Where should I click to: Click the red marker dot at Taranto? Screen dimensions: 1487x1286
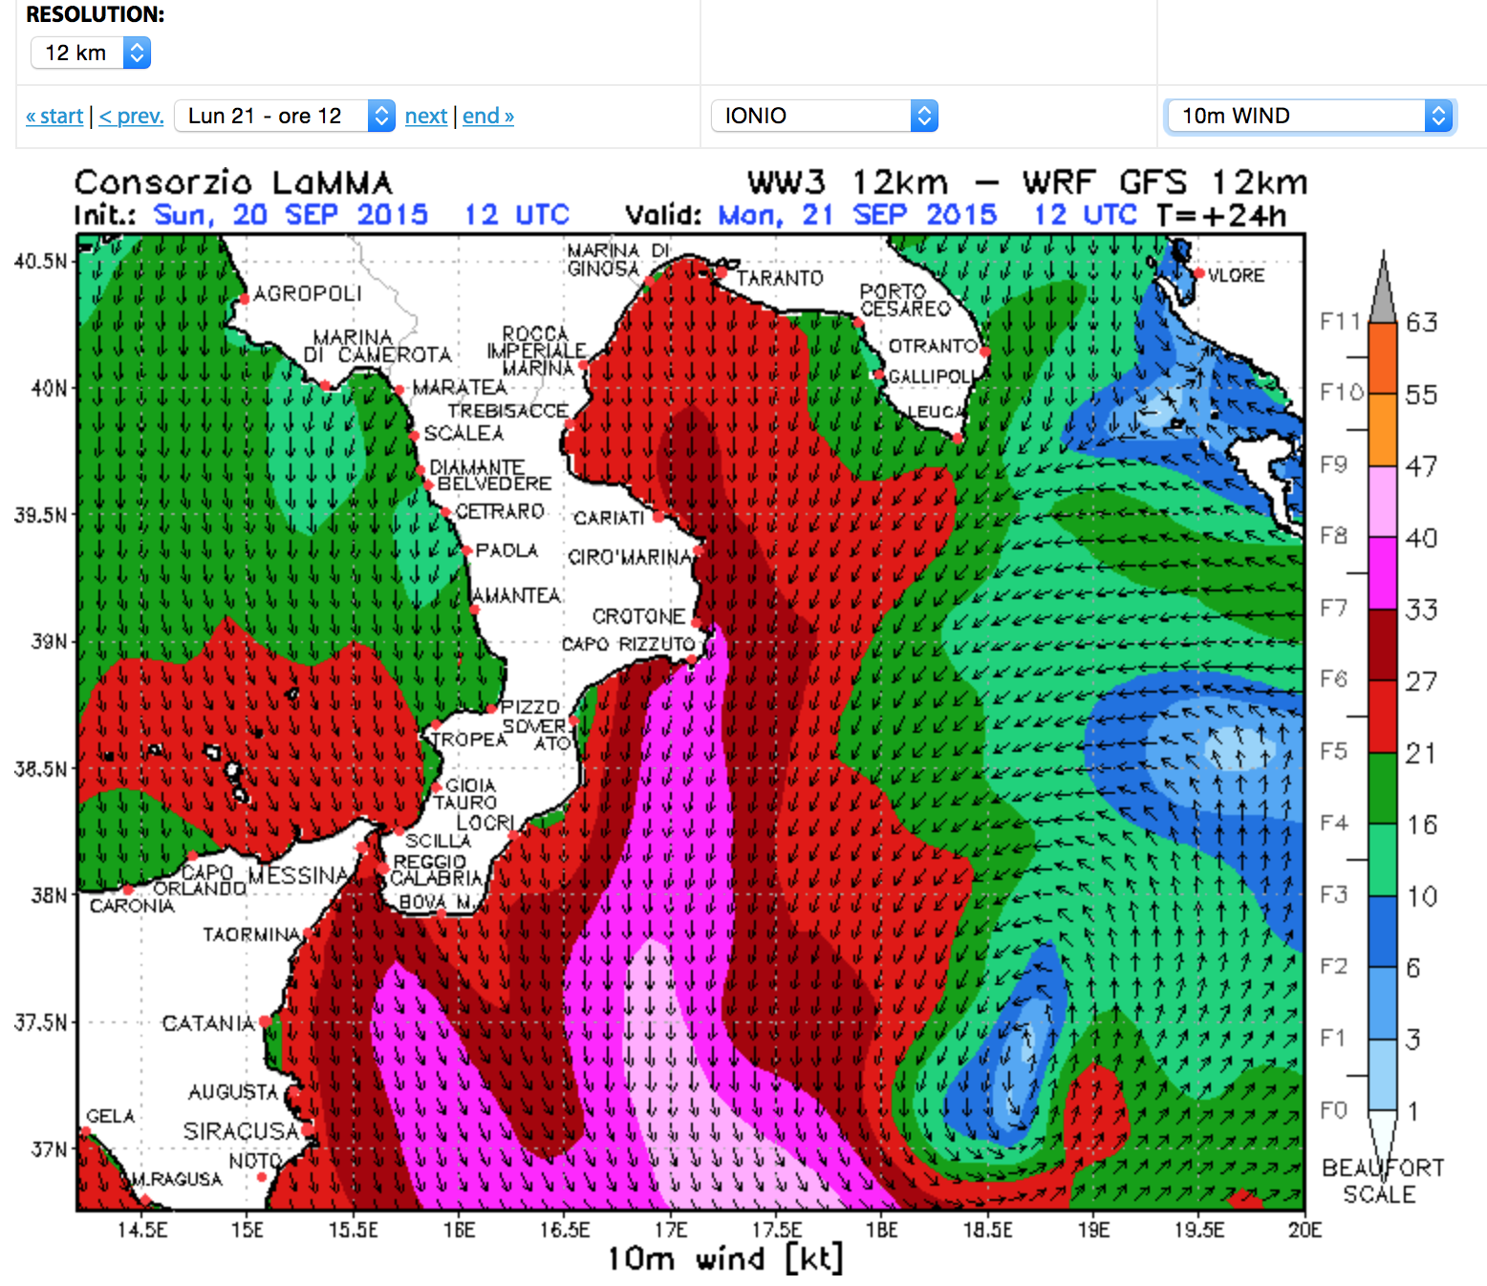(722, 272)
